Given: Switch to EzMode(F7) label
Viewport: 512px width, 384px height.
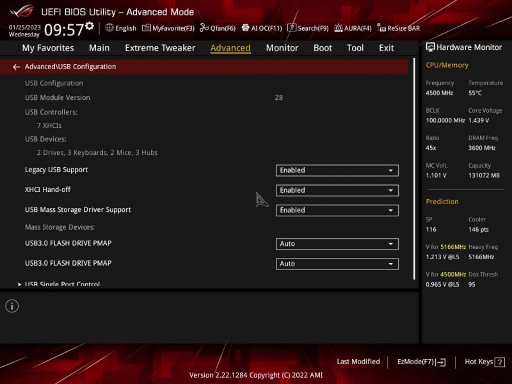Looking at the screenshot, I should pos(415,362).
